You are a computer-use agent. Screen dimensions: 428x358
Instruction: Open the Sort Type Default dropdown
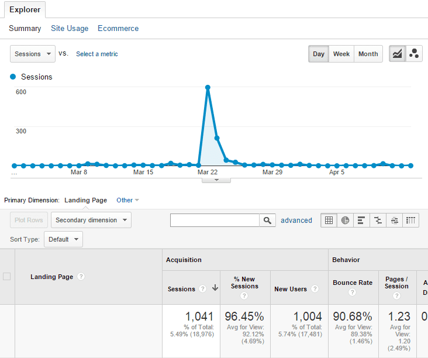(x=63, y=239)
